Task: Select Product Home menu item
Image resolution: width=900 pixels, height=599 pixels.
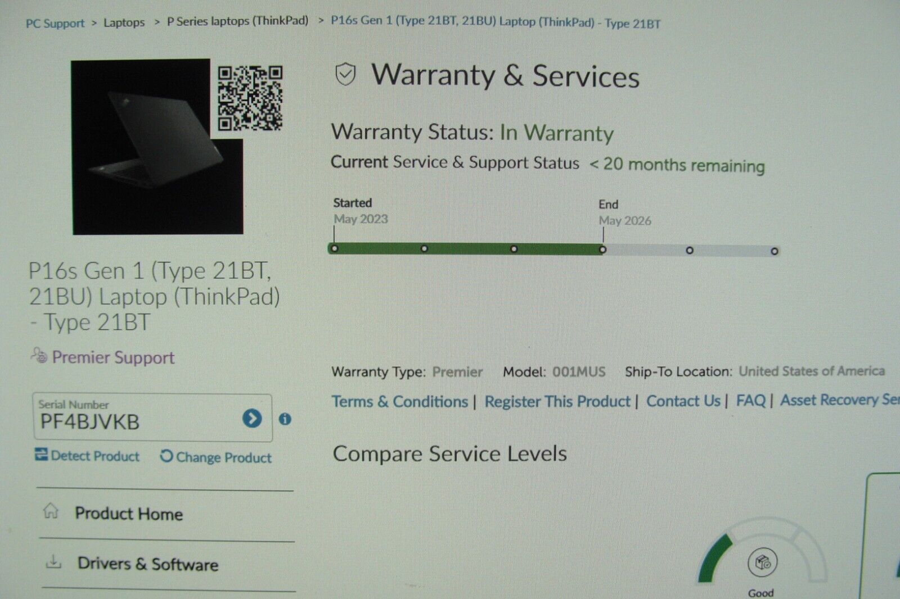Action: 129,514
